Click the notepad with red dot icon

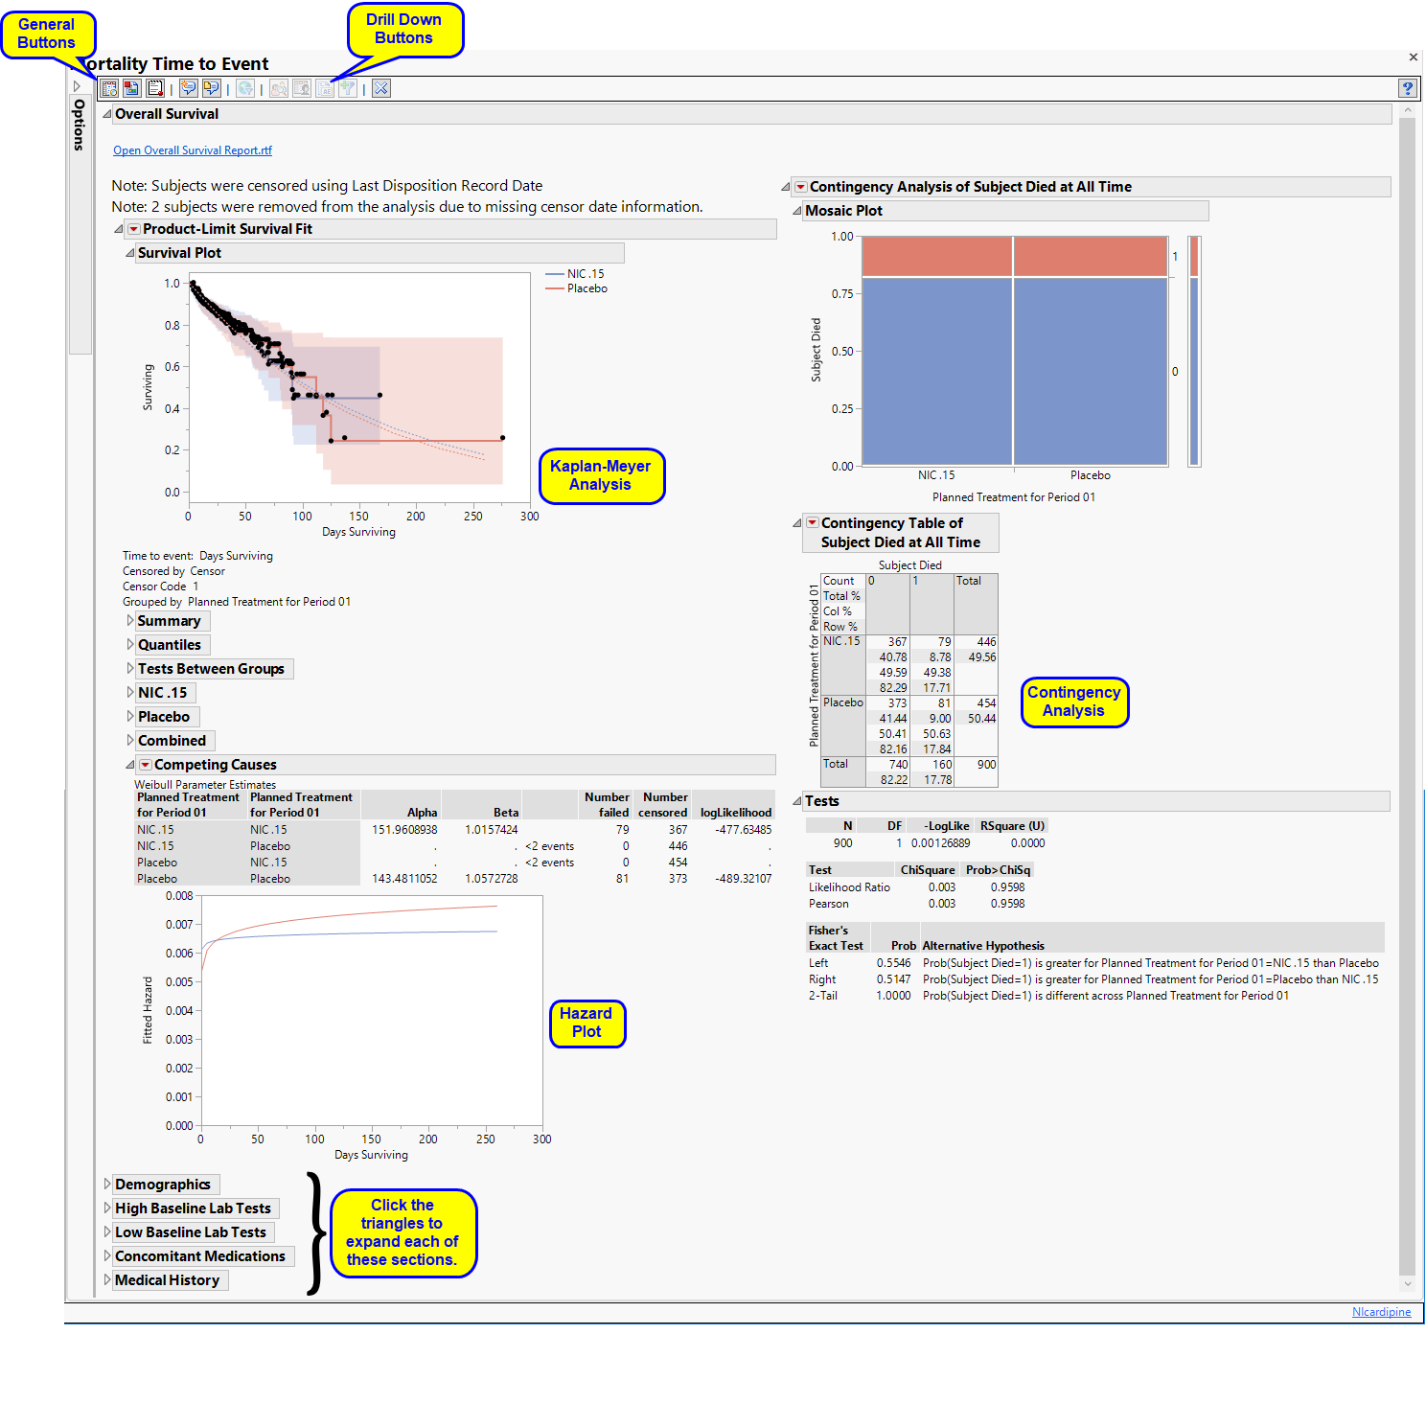click(154, 88)
